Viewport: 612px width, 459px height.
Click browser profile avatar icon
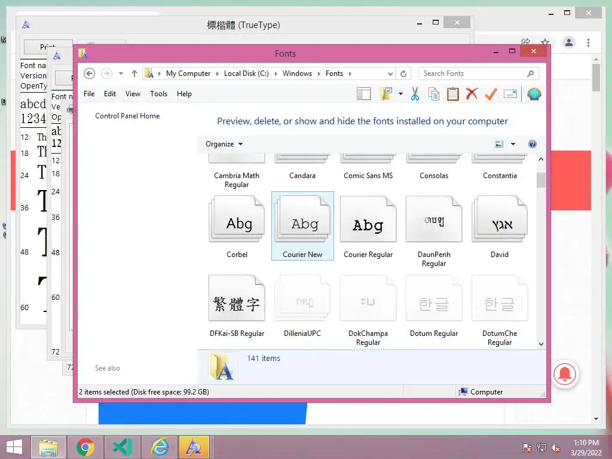click(x=569, y=42)
